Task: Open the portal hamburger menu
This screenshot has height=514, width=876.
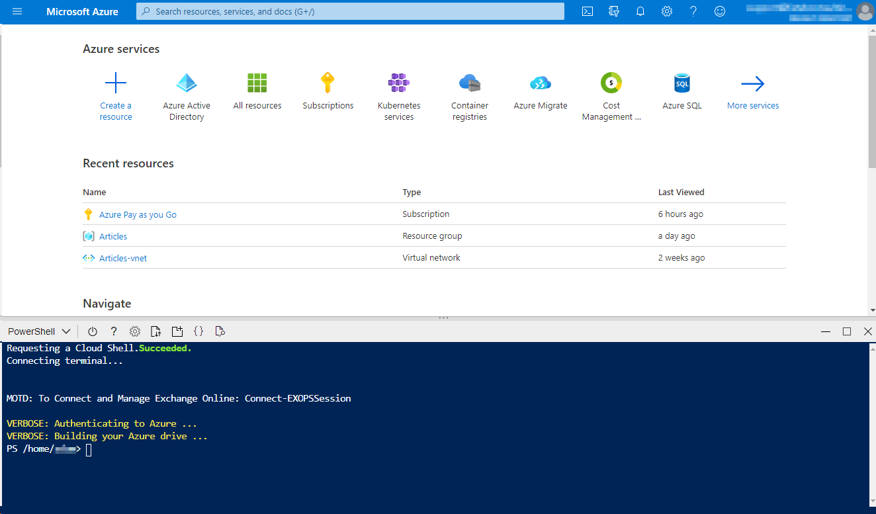Action: click(17, 12)
